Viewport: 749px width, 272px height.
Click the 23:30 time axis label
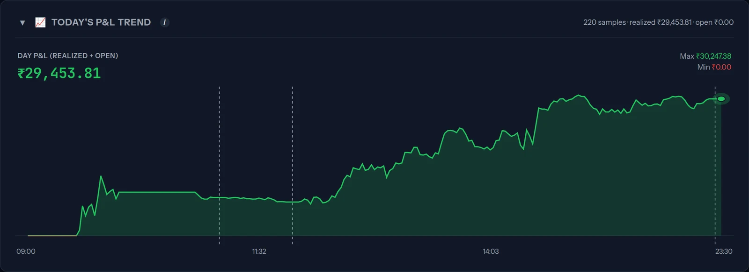(x=724, y=251)
